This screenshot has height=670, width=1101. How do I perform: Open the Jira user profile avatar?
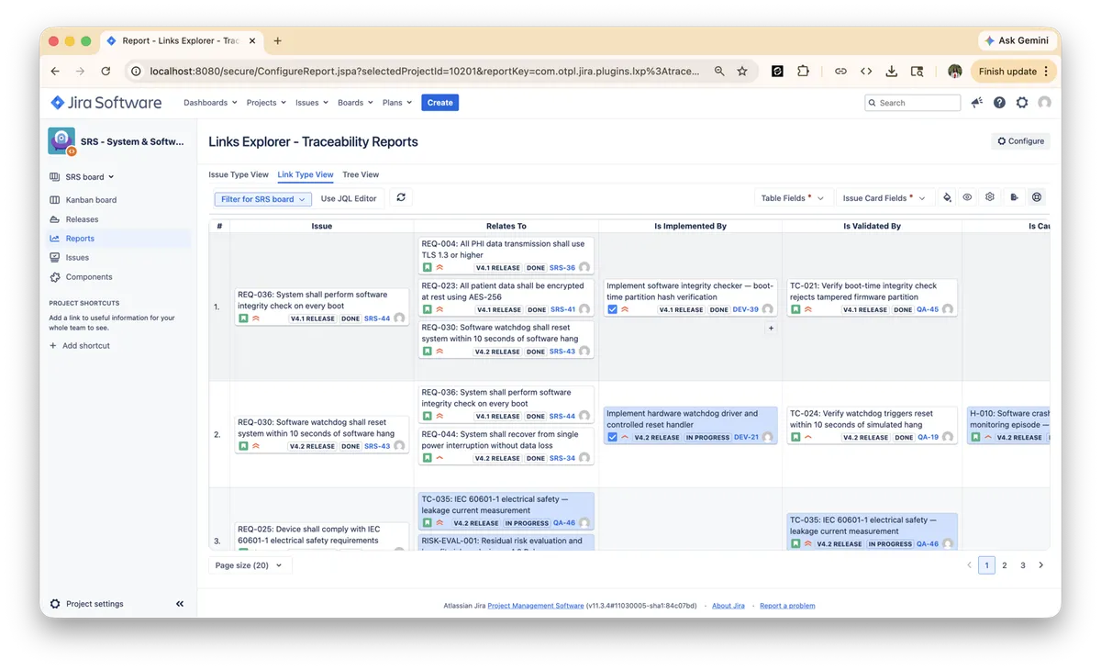coord(1044,103)
